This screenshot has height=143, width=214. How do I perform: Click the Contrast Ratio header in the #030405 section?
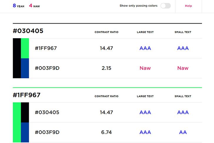tap(106, 32)
